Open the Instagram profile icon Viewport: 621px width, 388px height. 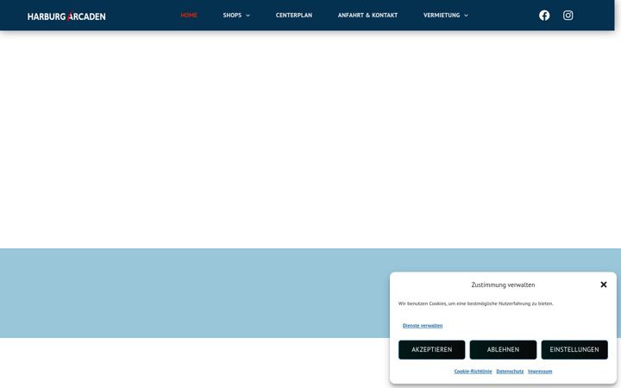568,15
